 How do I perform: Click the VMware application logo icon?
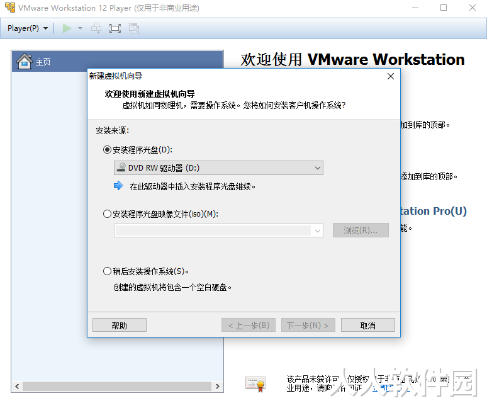(10, 8)
